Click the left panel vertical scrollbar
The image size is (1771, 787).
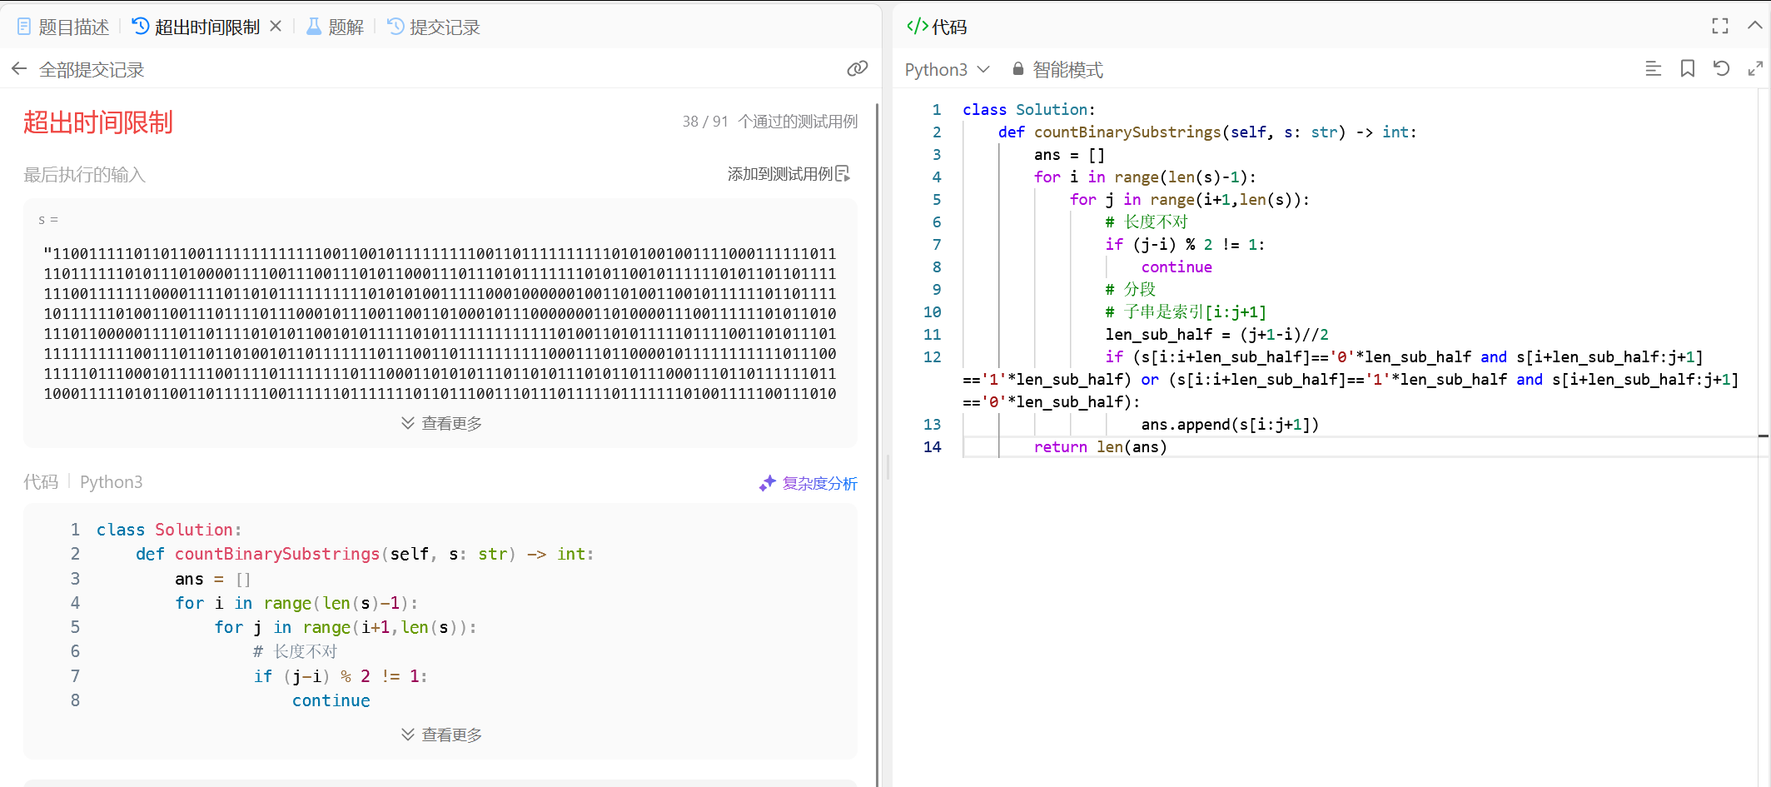[877, 416]
